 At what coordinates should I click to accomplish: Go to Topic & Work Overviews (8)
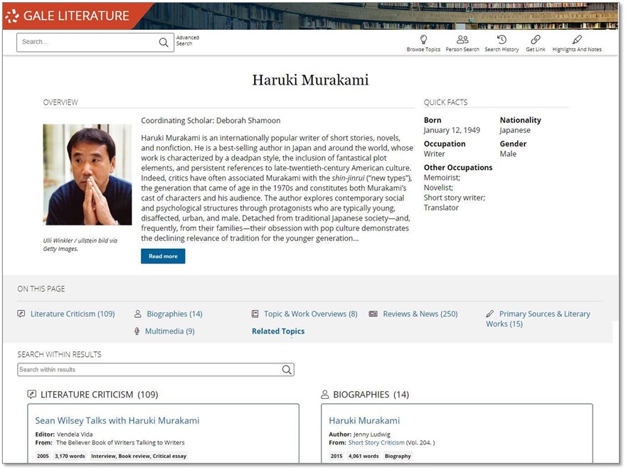pos(311,314)
